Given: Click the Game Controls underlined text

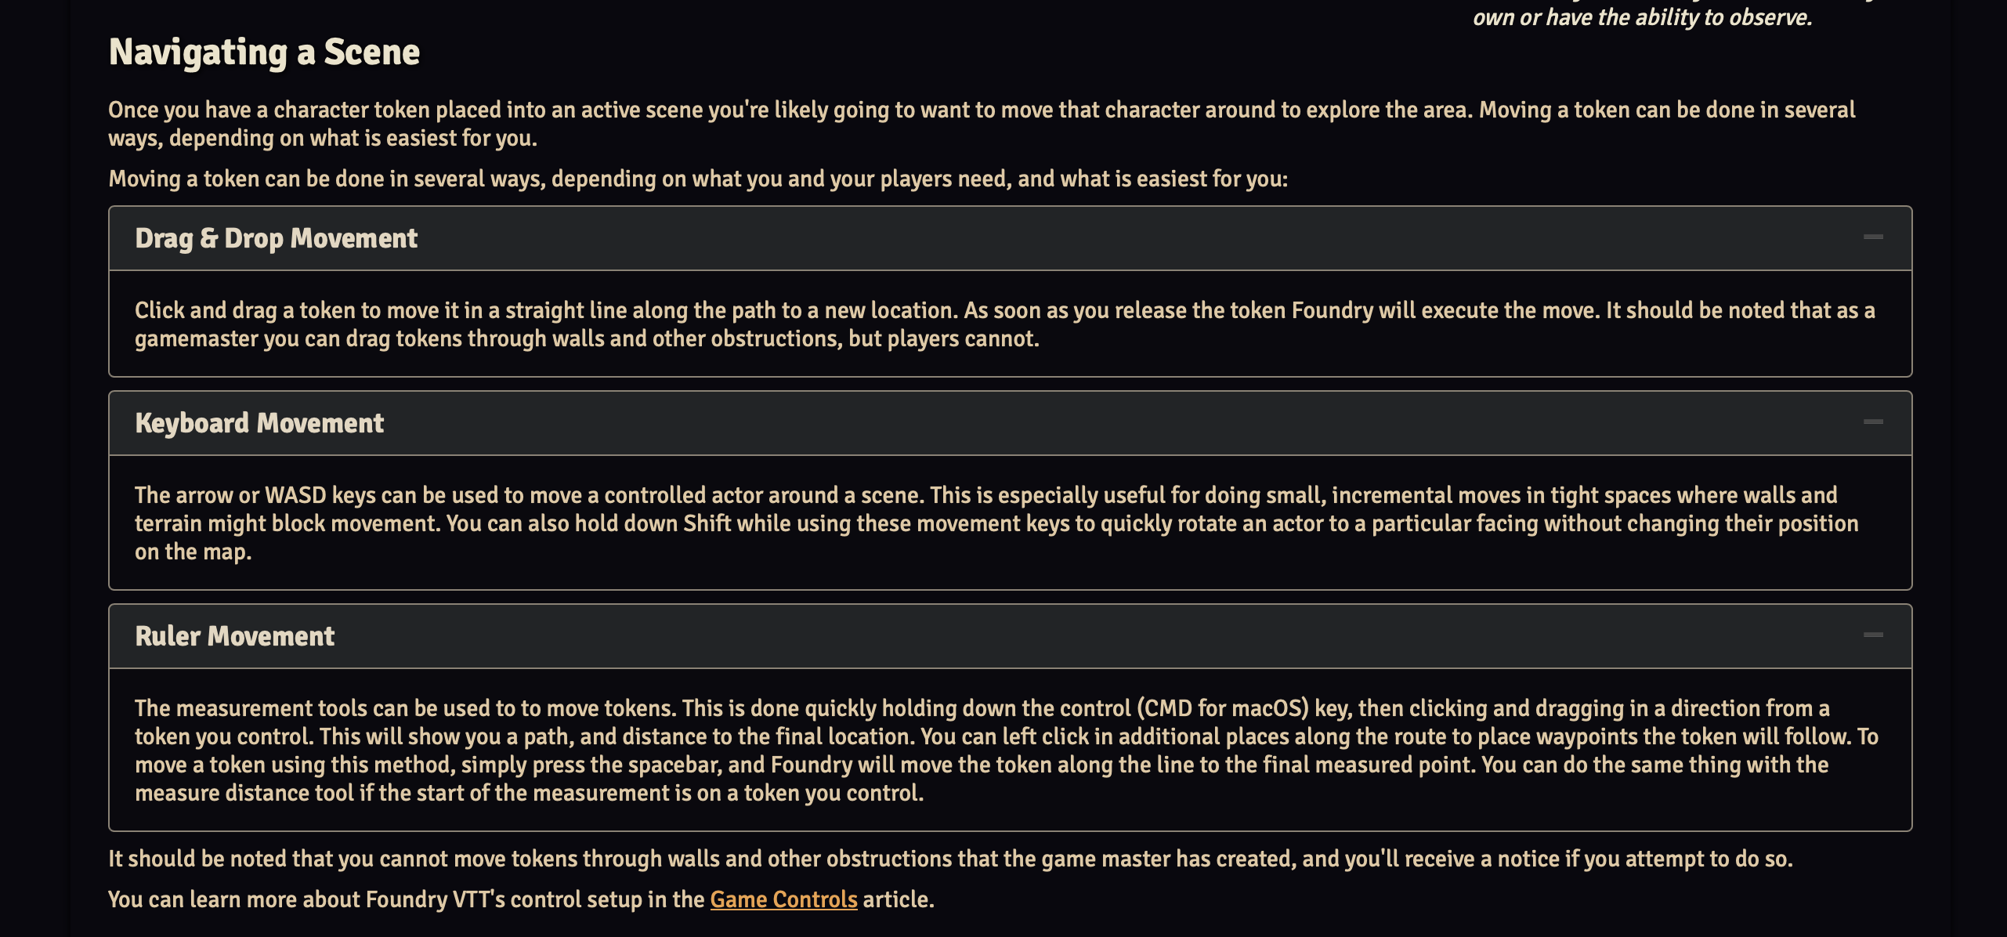Looking at the screenshot, I should pyautogui.click(x=783, y=899).
